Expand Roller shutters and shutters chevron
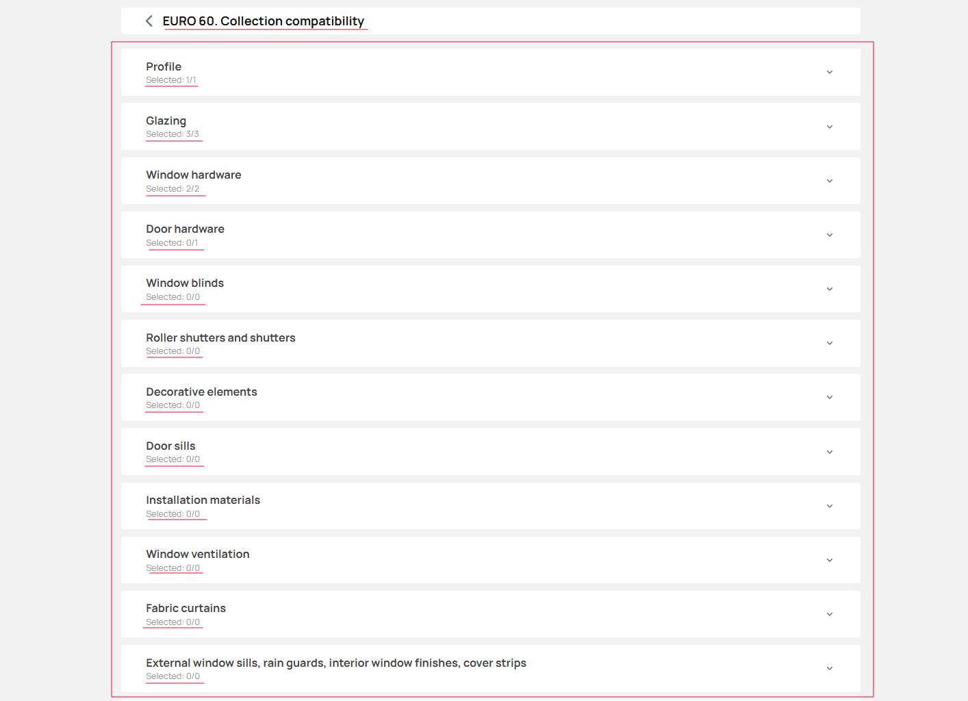This screenshot has height=701, width=968. (829, 343)
